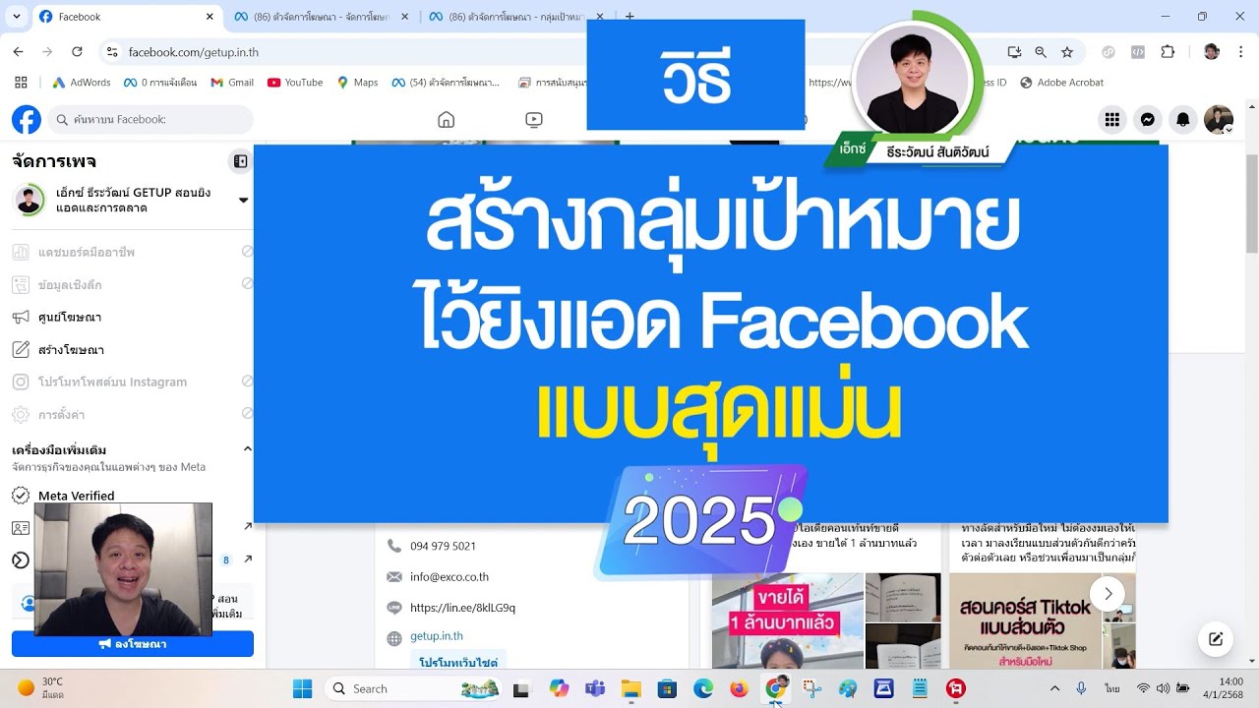
Task: Collapse the Manage Page sidebar panel
Action: 240,161
